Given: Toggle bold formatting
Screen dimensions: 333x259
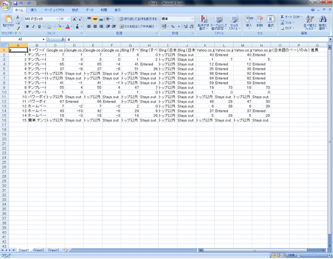Looking at the screenshot, I should 27,26.
